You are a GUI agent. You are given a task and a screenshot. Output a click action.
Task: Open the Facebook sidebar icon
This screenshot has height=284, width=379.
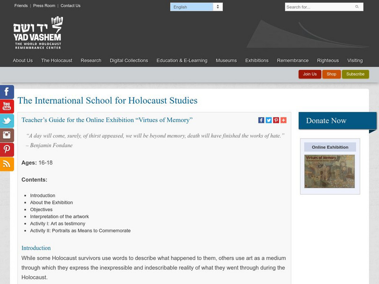[x=7, y=92]
